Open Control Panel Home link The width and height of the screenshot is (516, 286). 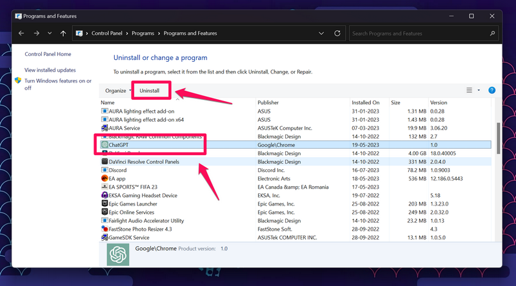coord(48,54)
